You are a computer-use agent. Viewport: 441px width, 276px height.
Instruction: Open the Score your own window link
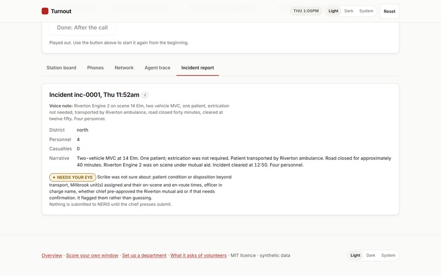pos(92,255)
